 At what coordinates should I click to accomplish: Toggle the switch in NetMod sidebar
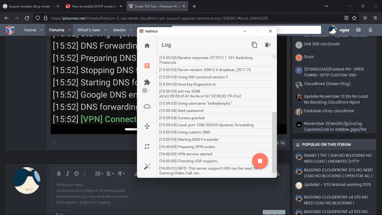(x=147, y=90)
